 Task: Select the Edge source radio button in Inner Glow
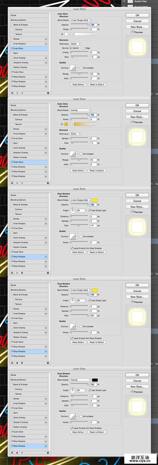coord(83,48)
